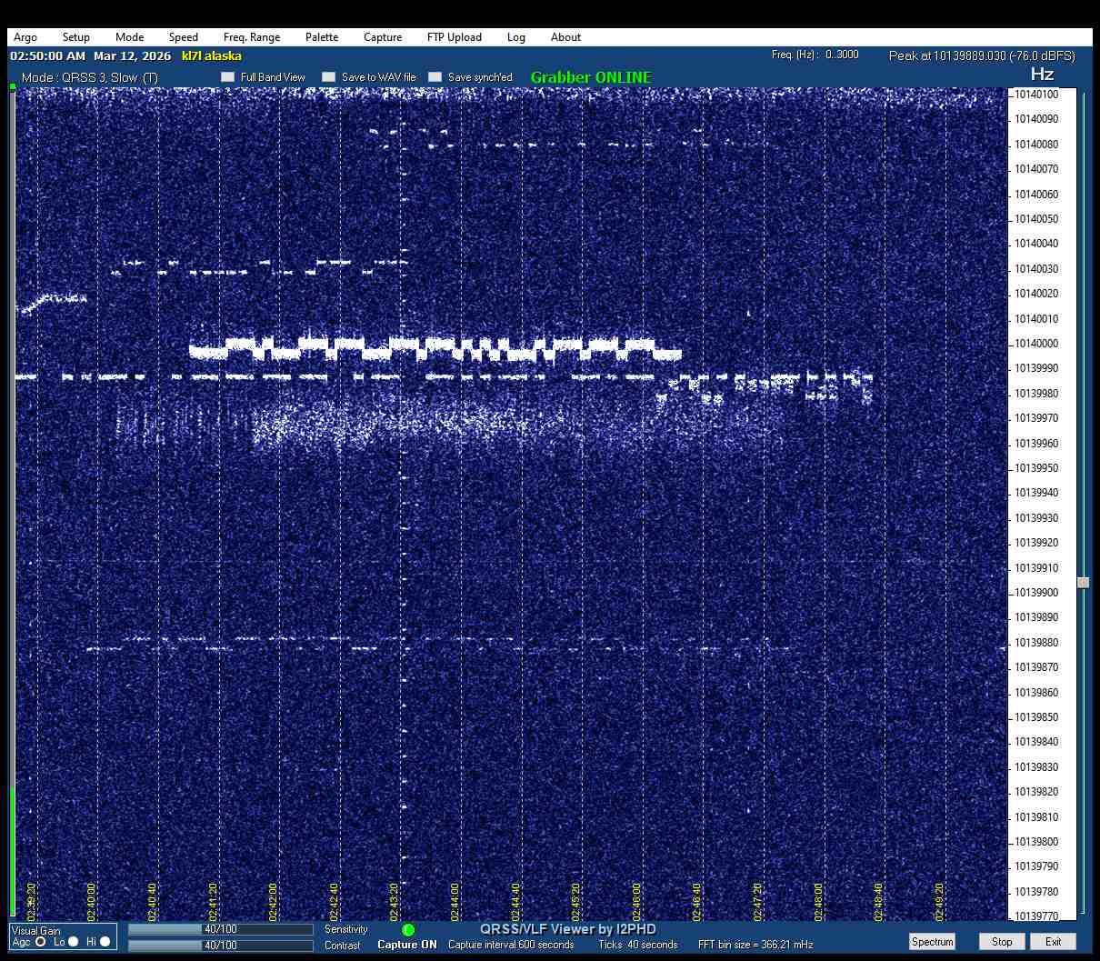Screen dimensions: 1100x961
Task: Tick the Save to WAV file checkbox
Action: 329,77
